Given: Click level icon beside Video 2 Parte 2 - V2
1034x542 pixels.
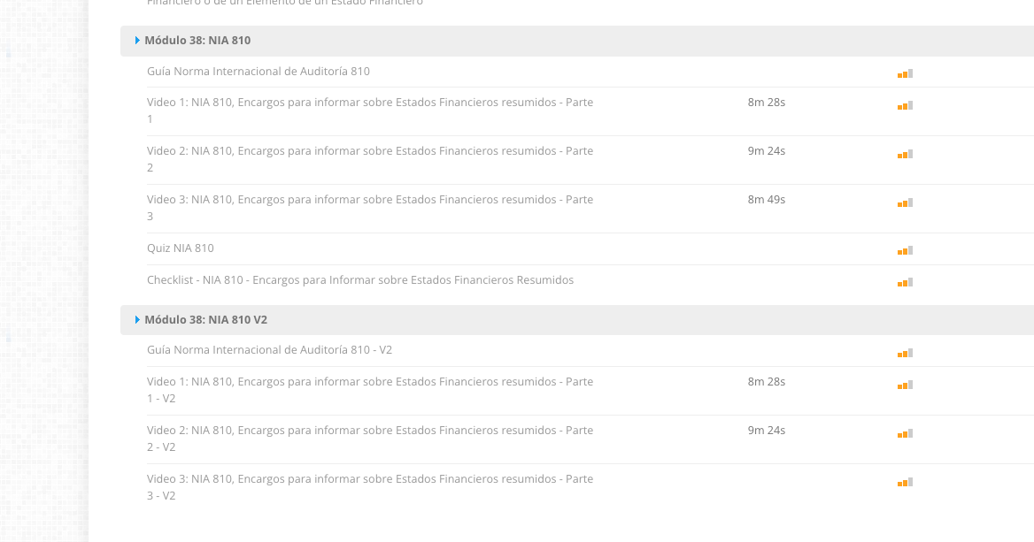Looking at the screenshot, I should [x=905, y=433].
